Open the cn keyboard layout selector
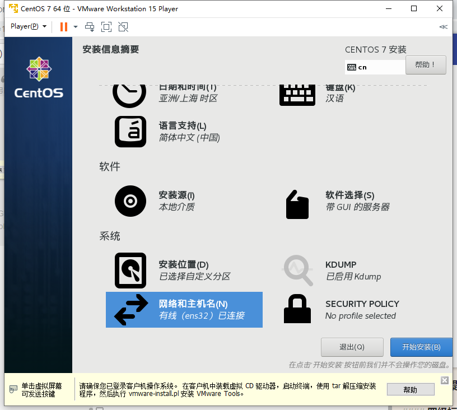The width and height of the screenshot is (457, 410). tap(374, 66)
